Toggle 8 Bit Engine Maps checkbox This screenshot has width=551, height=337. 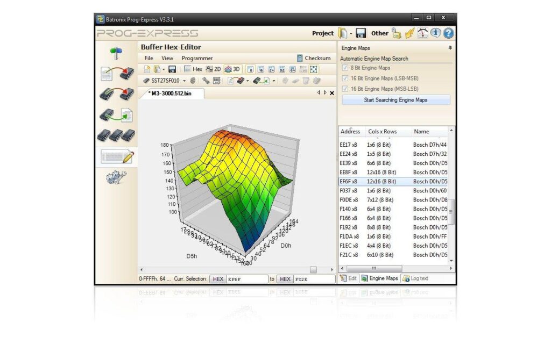[x=345, y=68]
